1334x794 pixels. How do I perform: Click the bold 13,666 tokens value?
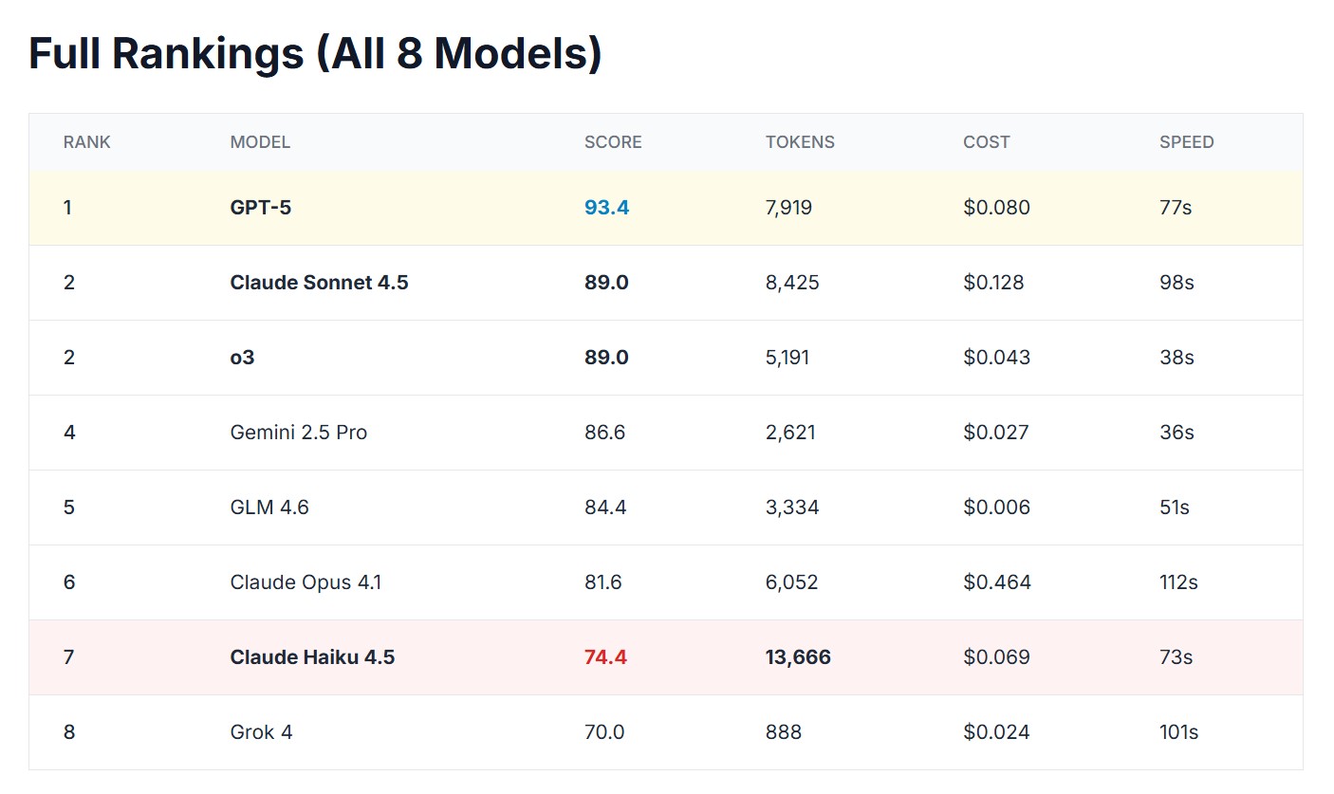tap(798, 657)
